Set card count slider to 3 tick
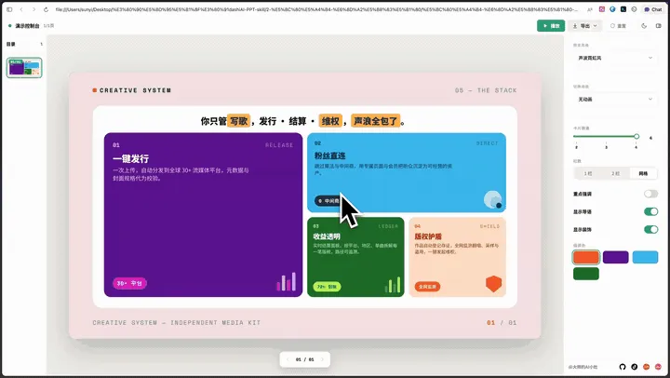Viewport: 670px width, 378px height. [606, 147]
